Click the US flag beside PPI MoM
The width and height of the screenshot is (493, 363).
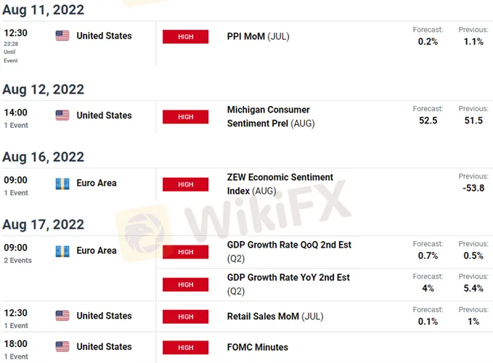[x=62, y=36]
